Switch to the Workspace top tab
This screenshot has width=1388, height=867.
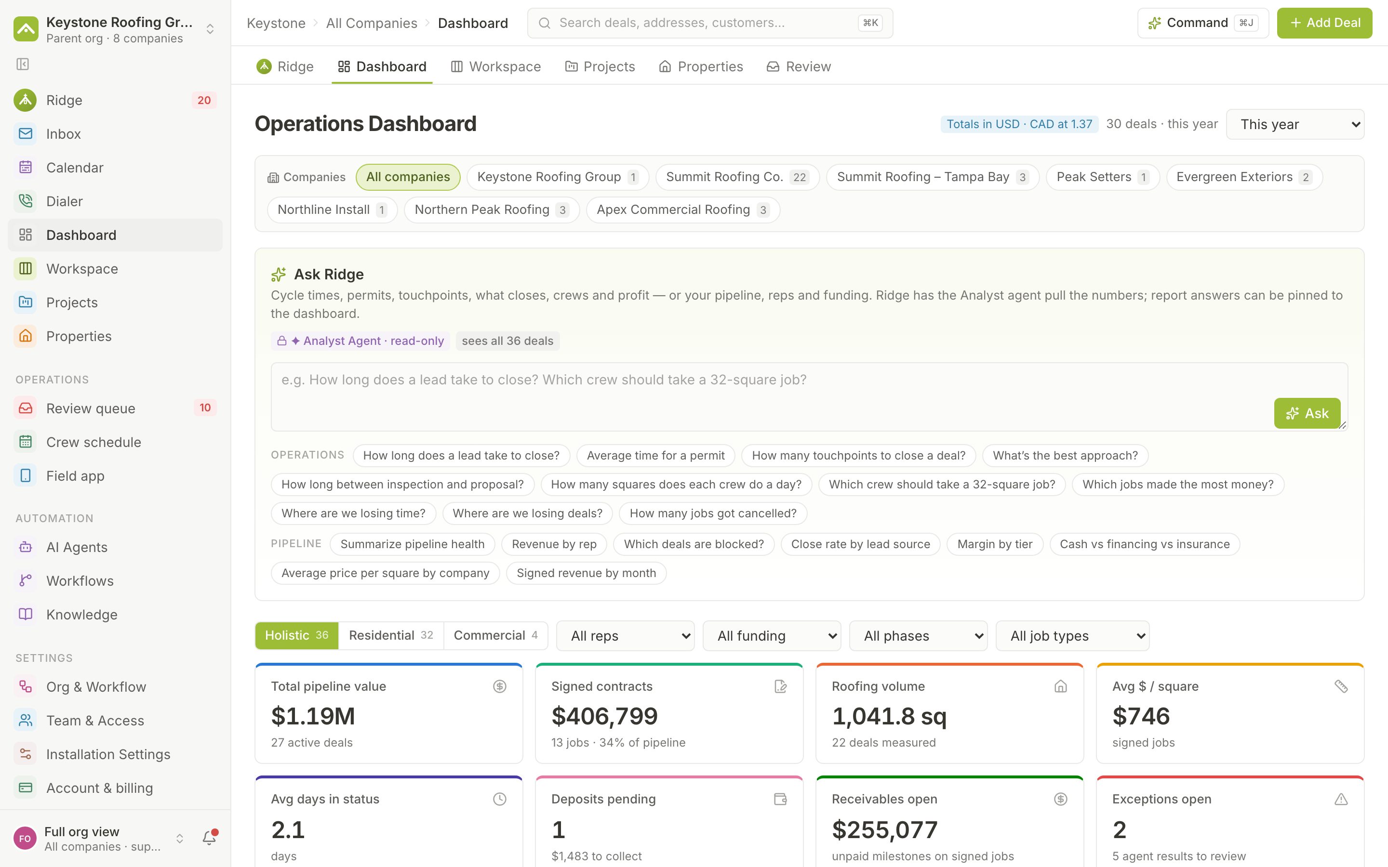click(x=495, y=67)
